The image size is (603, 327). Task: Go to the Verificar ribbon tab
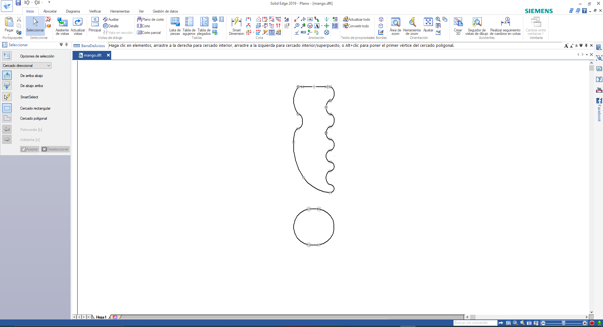point(95,11)
